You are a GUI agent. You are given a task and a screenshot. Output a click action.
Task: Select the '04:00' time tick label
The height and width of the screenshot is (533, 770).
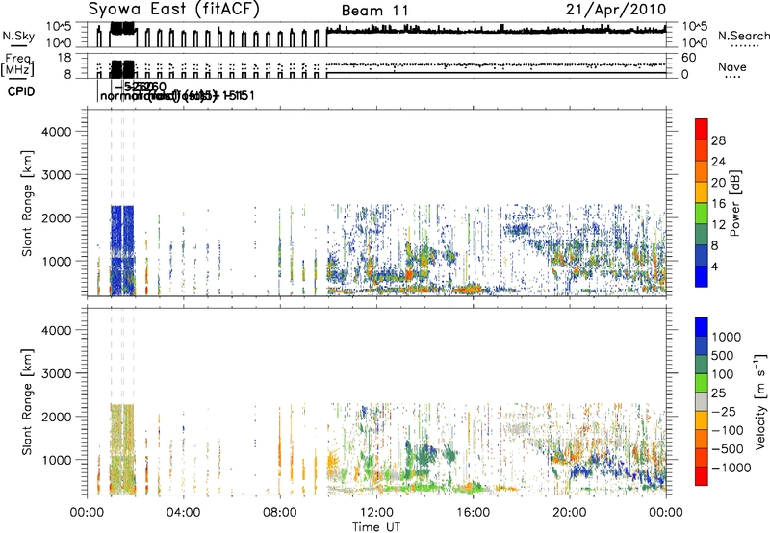point(183,513)
